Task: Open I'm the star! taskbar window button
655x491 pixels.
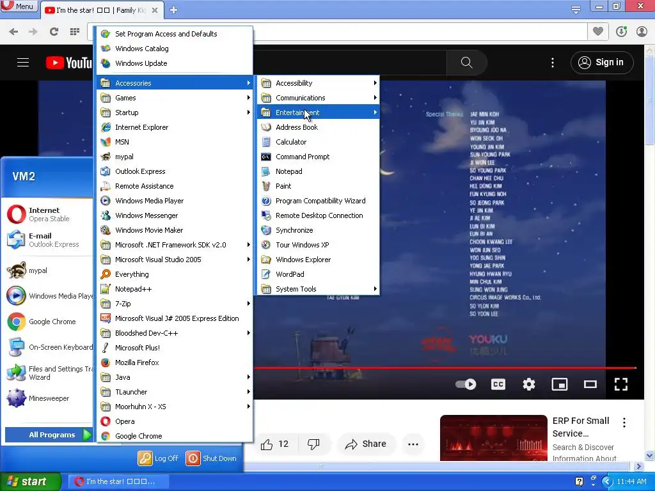Action: [118, 481]
